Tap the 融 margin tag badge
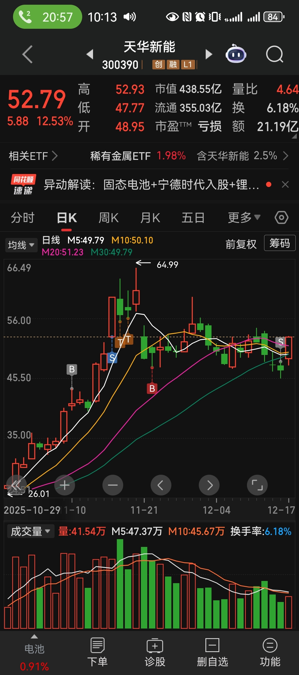The height and width of the screenshot is (675, 299). [x=173, y=64]
